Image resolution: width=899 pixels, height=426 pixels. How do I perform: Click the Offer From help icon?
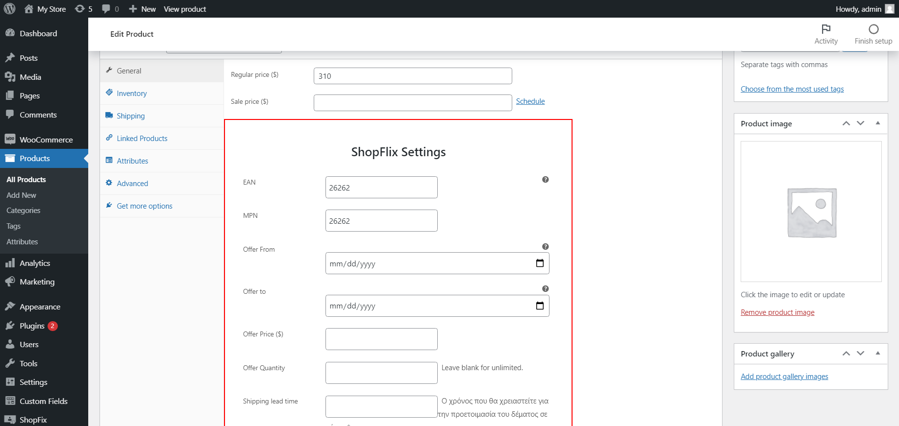545,247
